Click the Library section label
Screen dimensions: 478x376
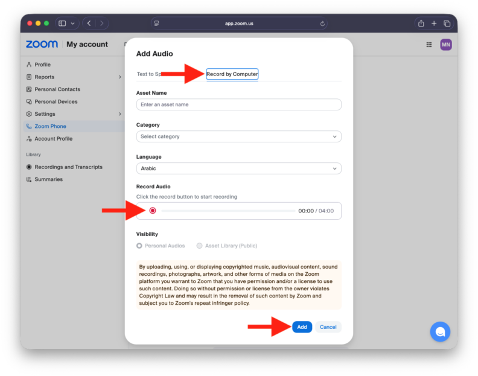[33, 155]
